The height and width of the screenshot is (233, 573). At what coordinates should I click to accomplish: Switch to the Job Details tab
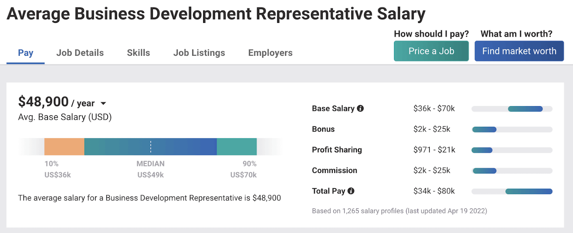[x=80, y=53]
